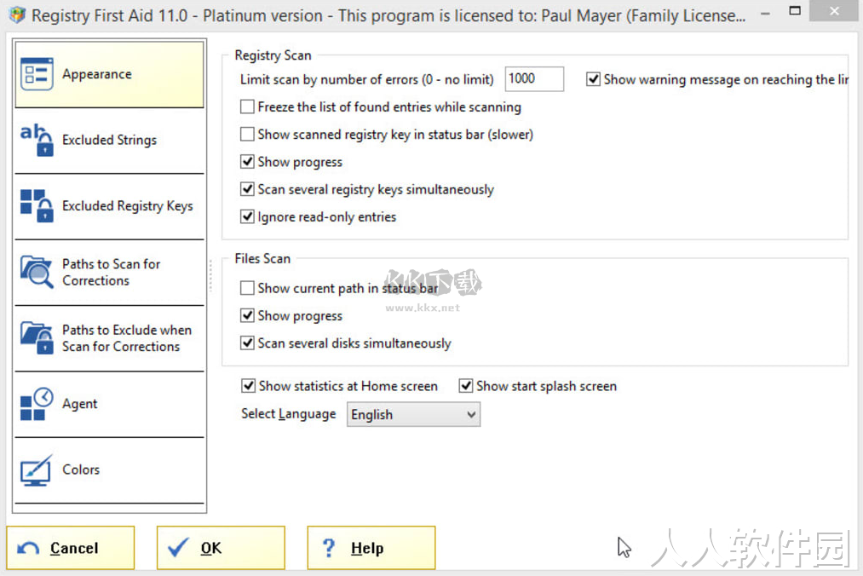Select Paths to Scan for Corrections
The width and height of the screenshot is (863, 576).
[110, 272]
